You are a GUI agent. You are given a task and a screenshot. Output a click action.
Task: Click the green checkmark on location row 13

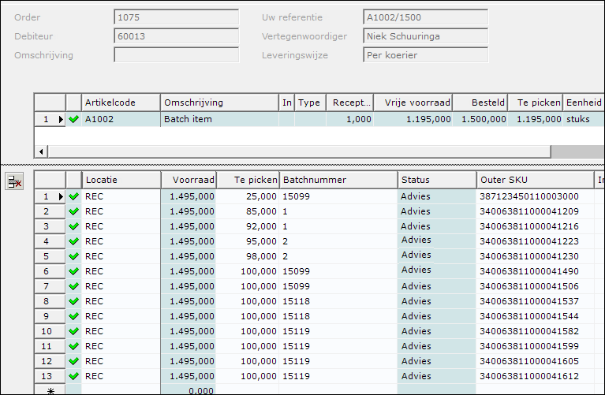73,376
